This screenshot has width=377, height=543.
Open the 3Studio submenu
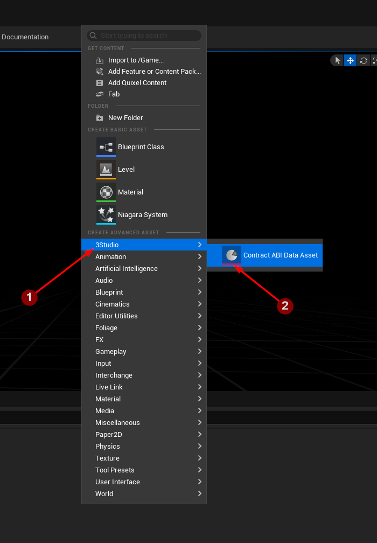(144, 245)
